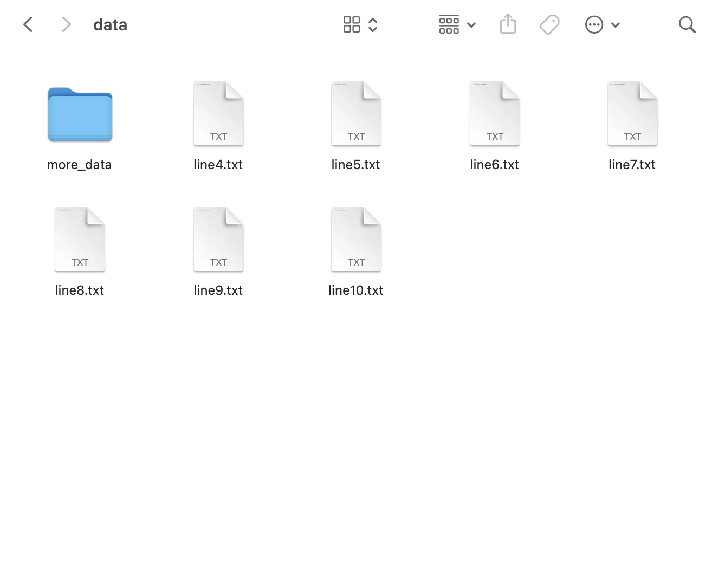Select the more_data folder icon
Viewport: 712px width, 581px height.
80,114
